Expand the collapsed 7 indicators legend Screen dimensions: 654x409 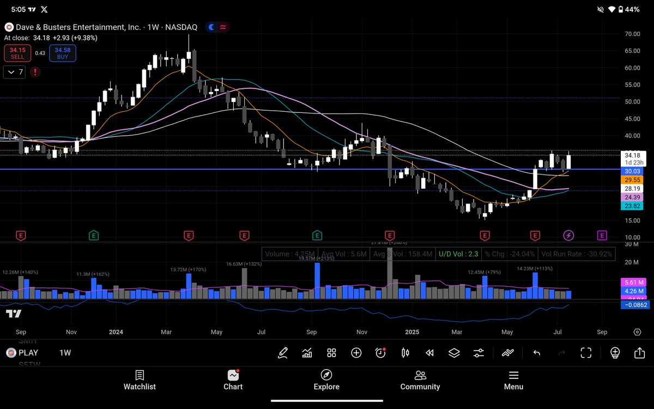point(14,72)
